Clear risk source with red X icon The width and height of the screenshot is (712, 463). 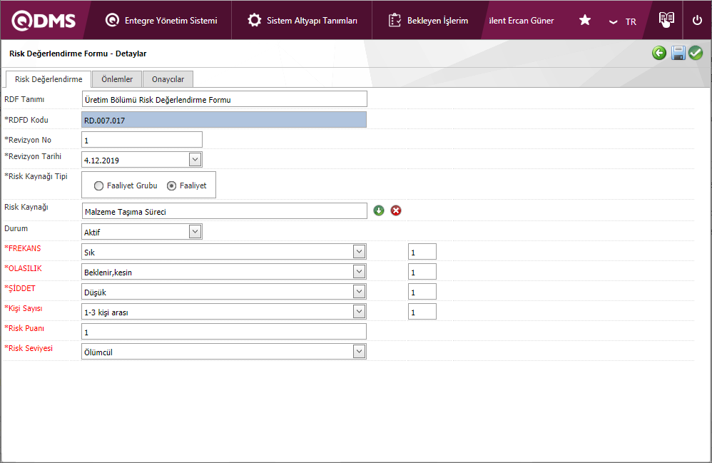pyautogui.click(x=396, y=210)
